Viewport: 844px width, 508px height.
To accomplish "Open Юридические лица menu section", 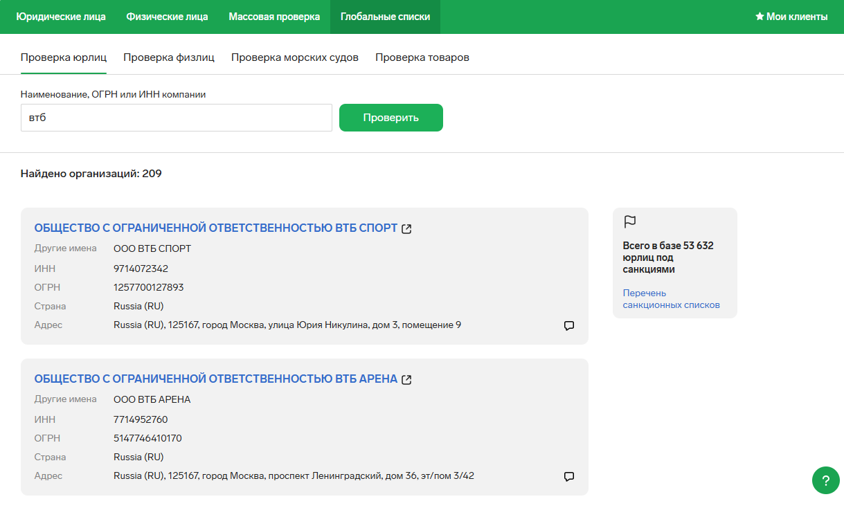I will coord(61,17).
